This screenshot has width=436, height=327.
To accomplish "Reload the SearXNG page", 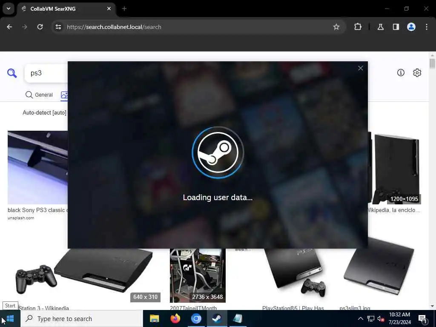I will 40,27.
